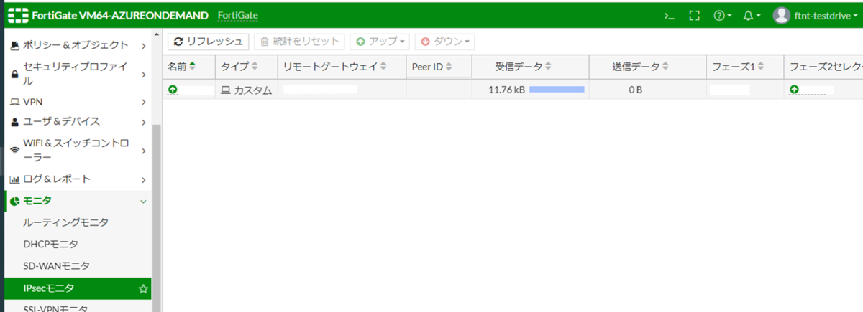Favorite the IPsecモニタ page with star

(x=143, y=289)
